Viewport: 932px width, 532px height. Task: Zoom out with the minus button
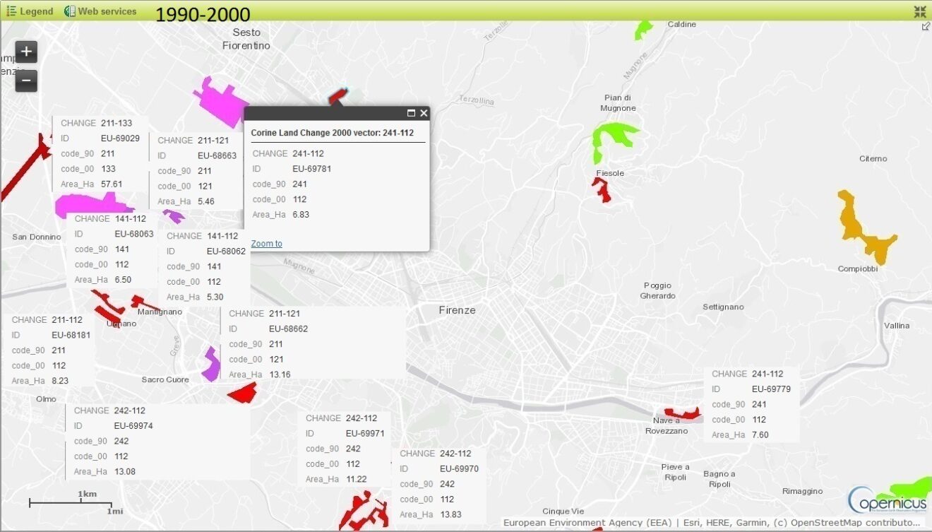tap(26, 81)
